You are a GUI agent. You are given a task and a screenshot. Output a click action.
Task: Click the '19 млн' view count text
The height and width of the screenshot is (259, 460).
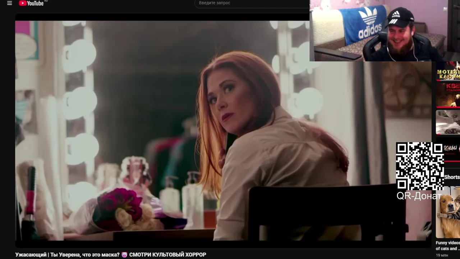click(442, 255)
